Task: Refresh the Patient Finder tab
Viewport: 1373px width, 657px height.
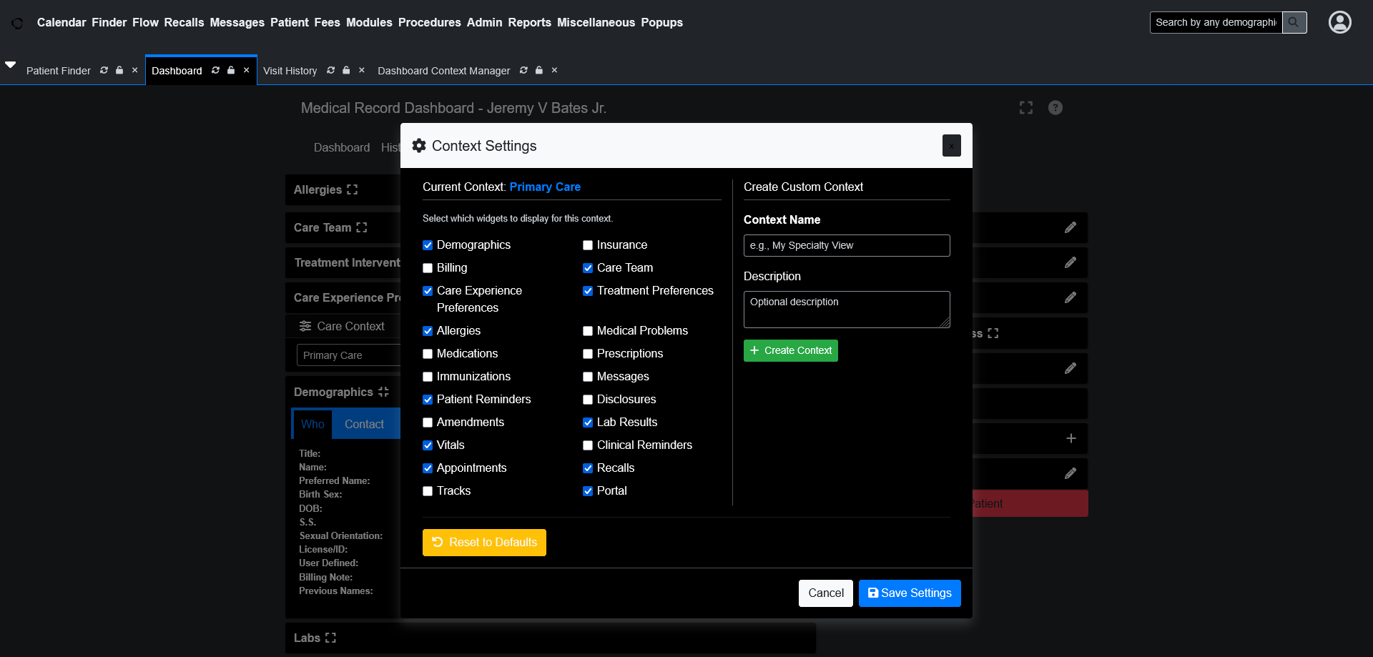Action: point(104,70)
